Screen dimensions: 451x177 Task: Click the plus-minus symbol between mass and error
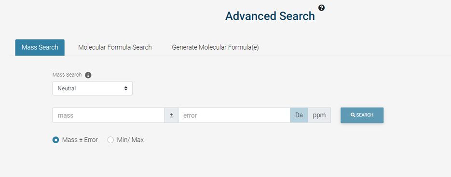click(171, 115)
